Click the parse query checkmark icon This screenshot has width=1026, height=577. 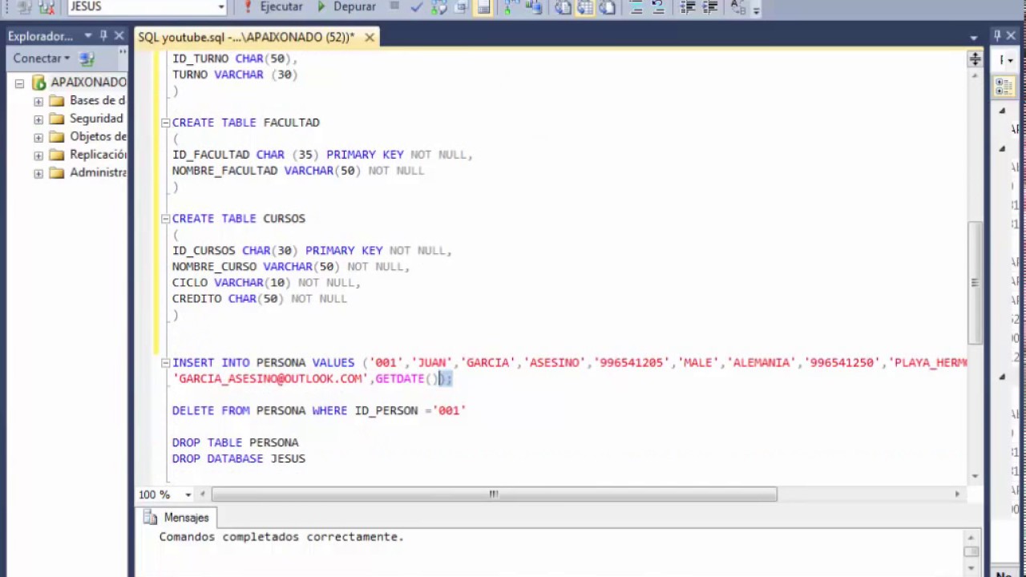pyautogui.click(x=416, y=7)
